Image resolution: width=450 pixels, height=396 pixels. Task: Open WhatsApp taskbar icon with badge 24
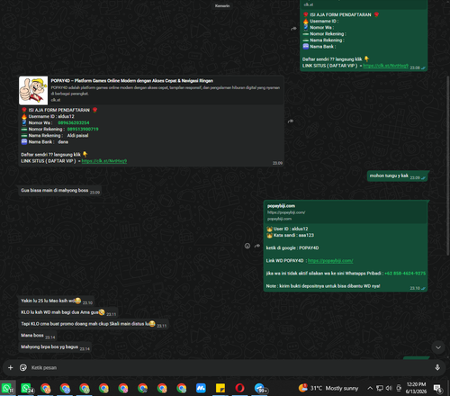27,388
